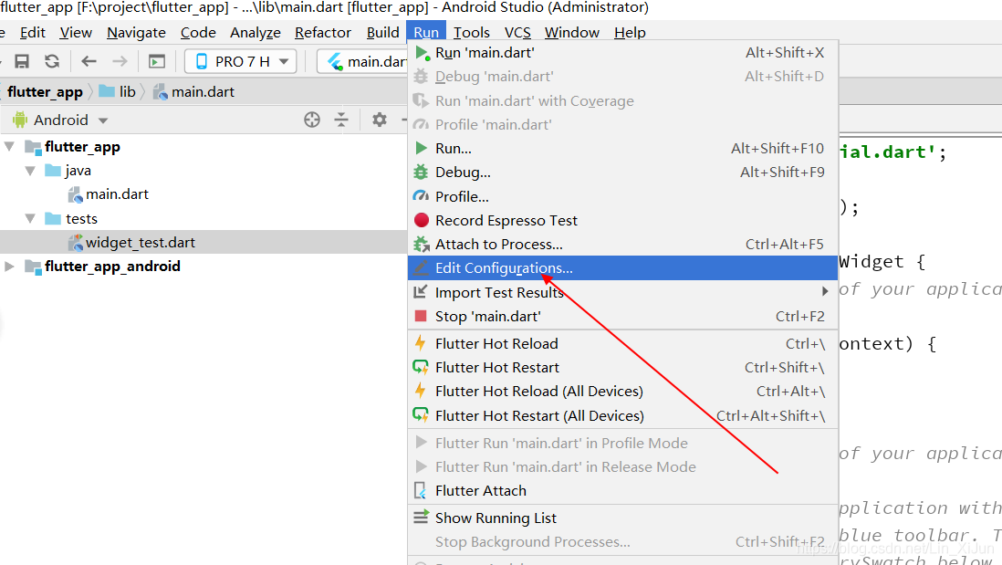Select Edit Configurations... menu item

point(623,268)
